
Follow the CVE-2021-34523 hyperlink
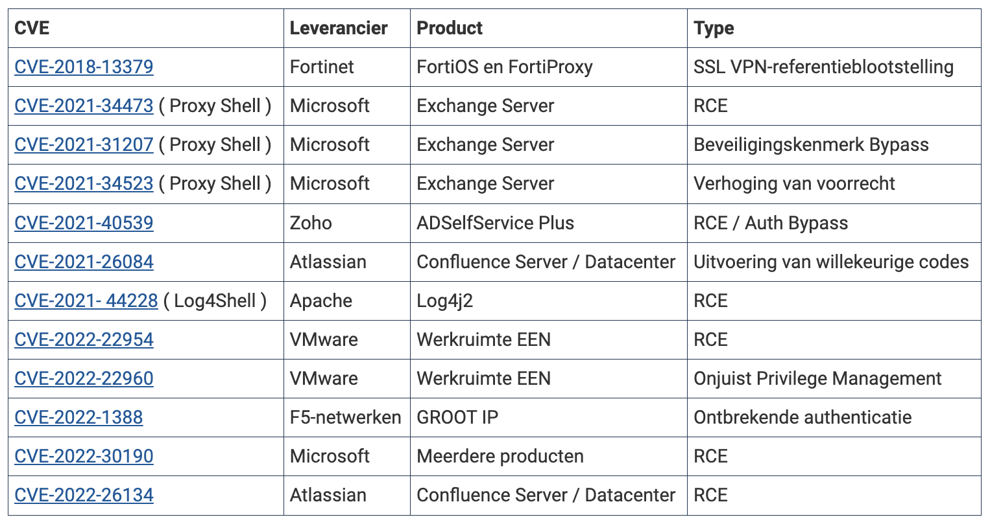(x=84, y=184)
